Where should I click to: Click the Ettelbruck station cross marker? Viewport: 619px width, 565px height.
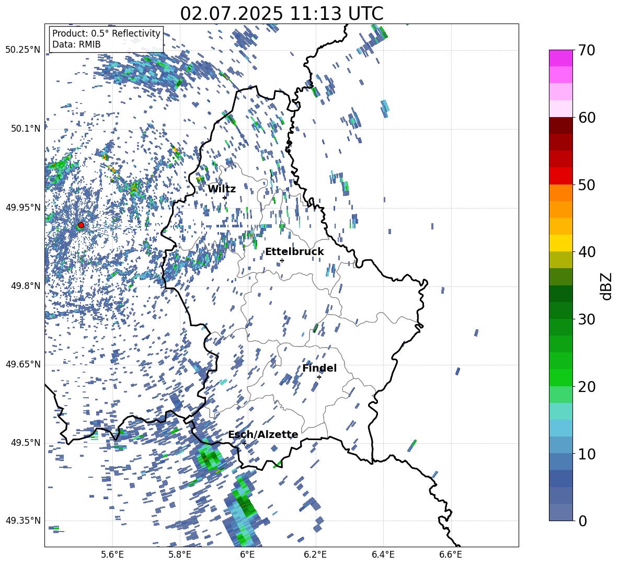click(282, 260)
